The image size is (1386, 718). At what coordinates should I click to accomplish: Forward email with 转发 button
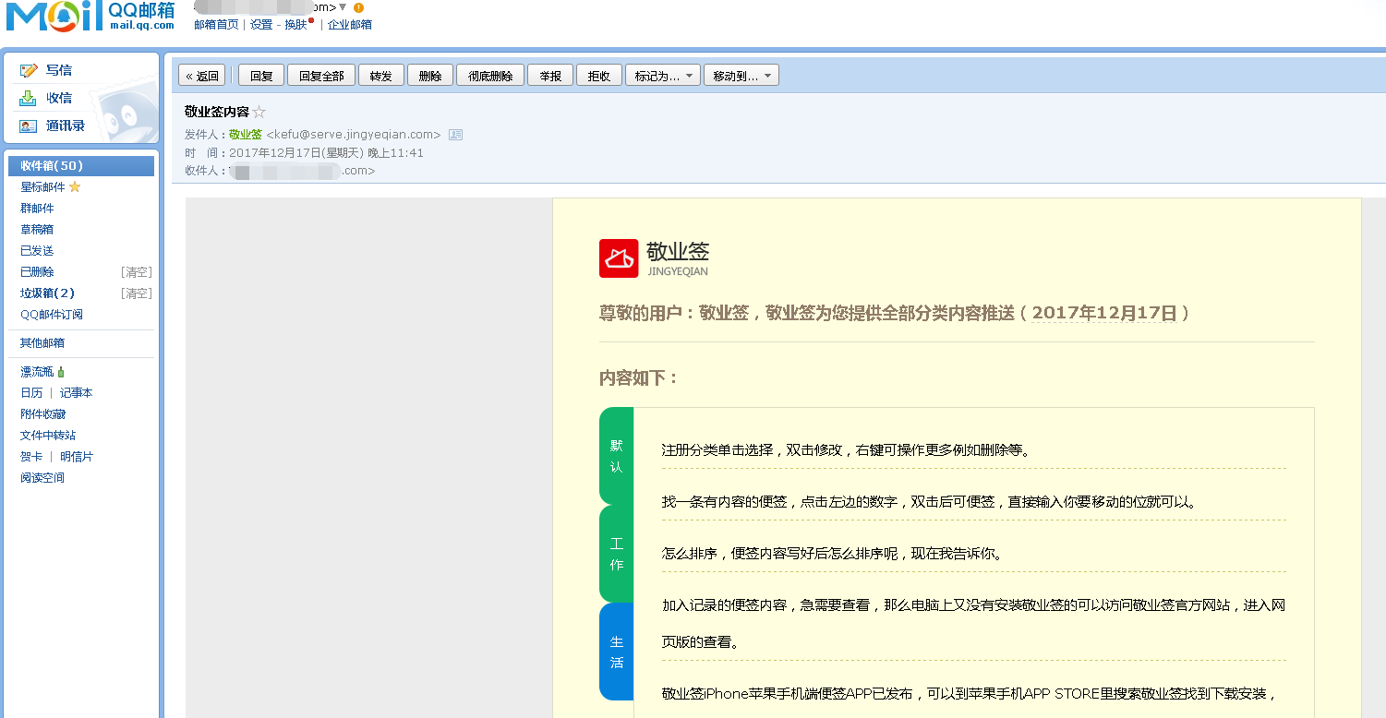[381, 76]
